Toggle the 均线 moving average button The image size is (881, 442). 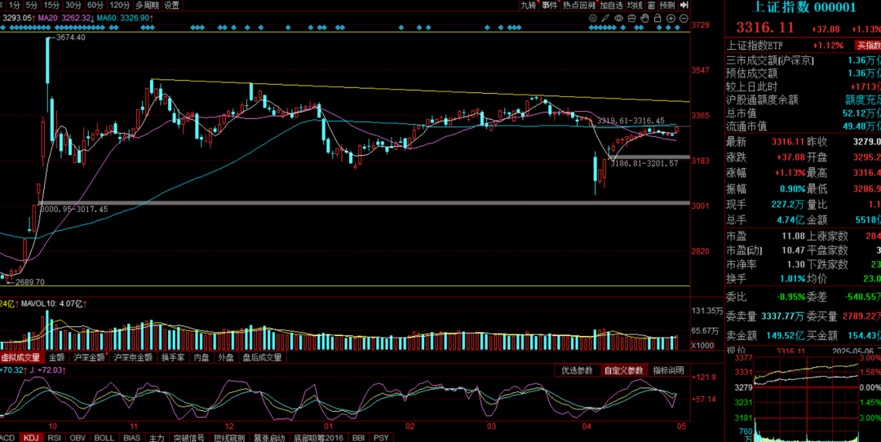tap(635, 5)
